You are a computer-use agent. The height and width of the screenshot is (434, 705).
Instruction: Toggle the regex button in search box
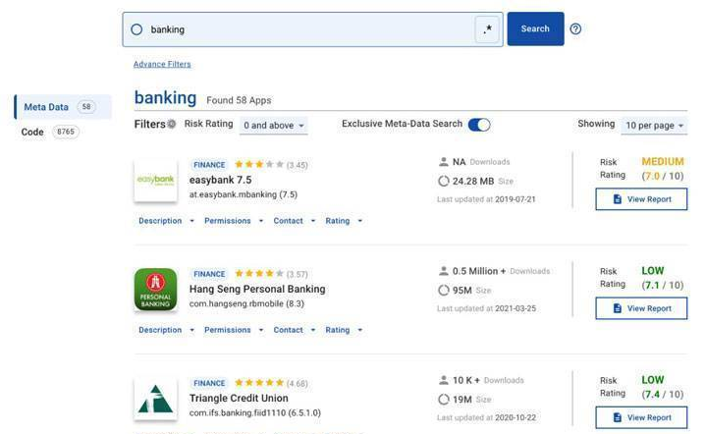tap(488, 29)
